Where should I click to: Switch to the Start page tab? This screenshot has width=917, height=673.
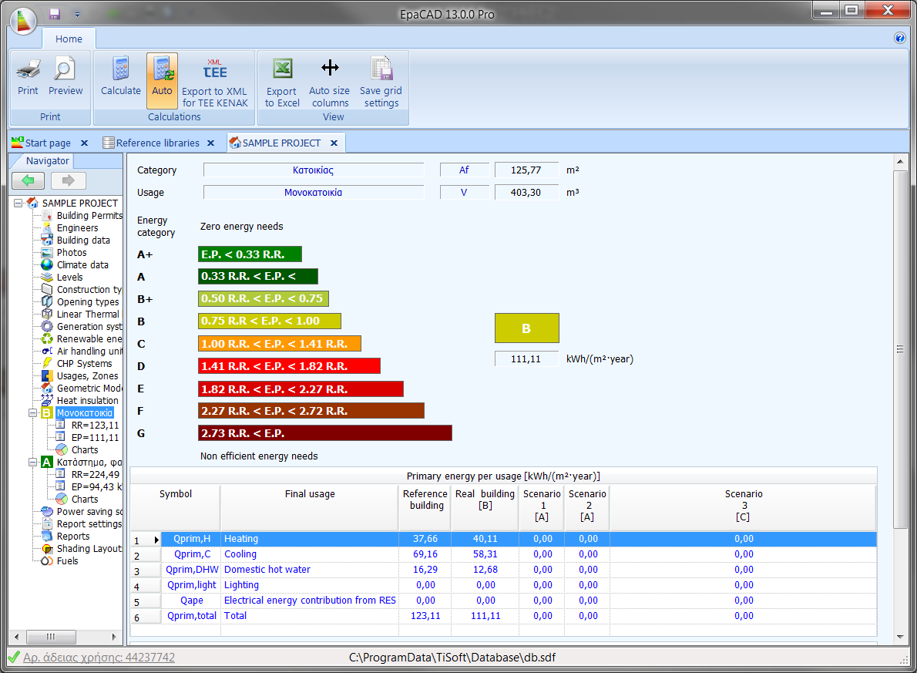46,143
